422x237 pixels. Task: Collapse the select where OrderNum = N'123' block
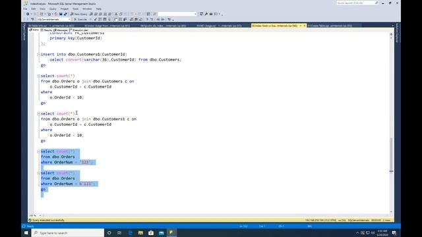[38, 173]
